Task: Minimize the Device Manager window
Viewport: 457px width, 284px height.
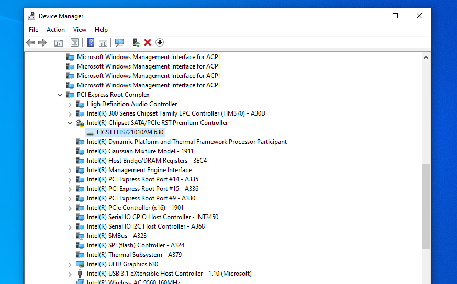Action: pyautogui.click(x=372, y=16)
